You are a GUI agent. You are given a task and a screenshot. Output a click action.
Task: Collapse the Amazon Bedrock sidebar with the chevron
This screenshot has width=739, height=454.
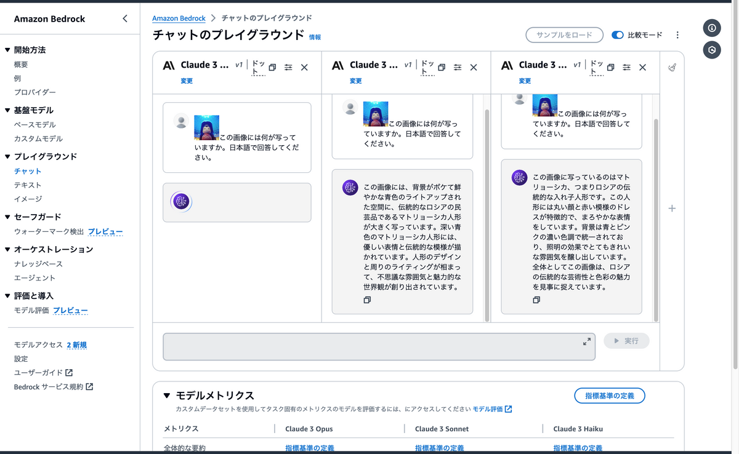pyautogui.click(x=125, y=18)
